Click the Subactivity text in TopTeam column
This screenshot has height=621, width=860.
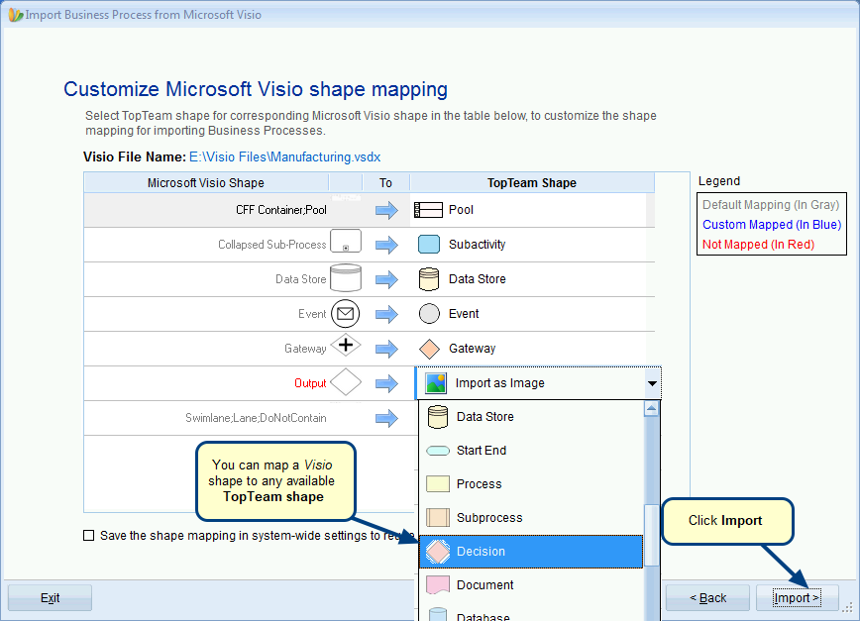478,245
